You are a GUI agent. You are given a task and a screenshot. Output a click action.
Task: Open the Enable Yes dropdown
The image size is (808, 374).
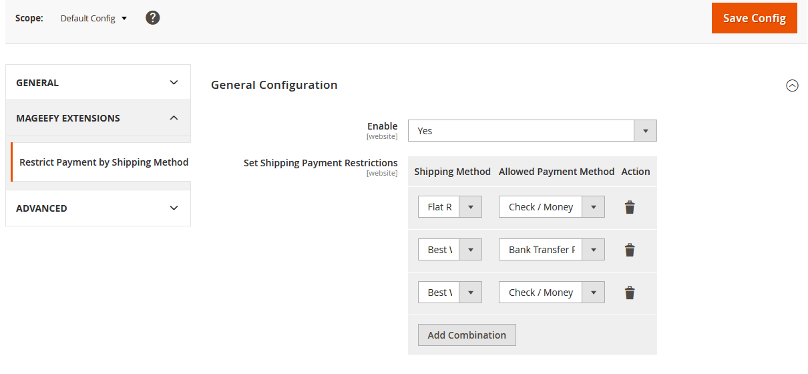click(532, 131)
